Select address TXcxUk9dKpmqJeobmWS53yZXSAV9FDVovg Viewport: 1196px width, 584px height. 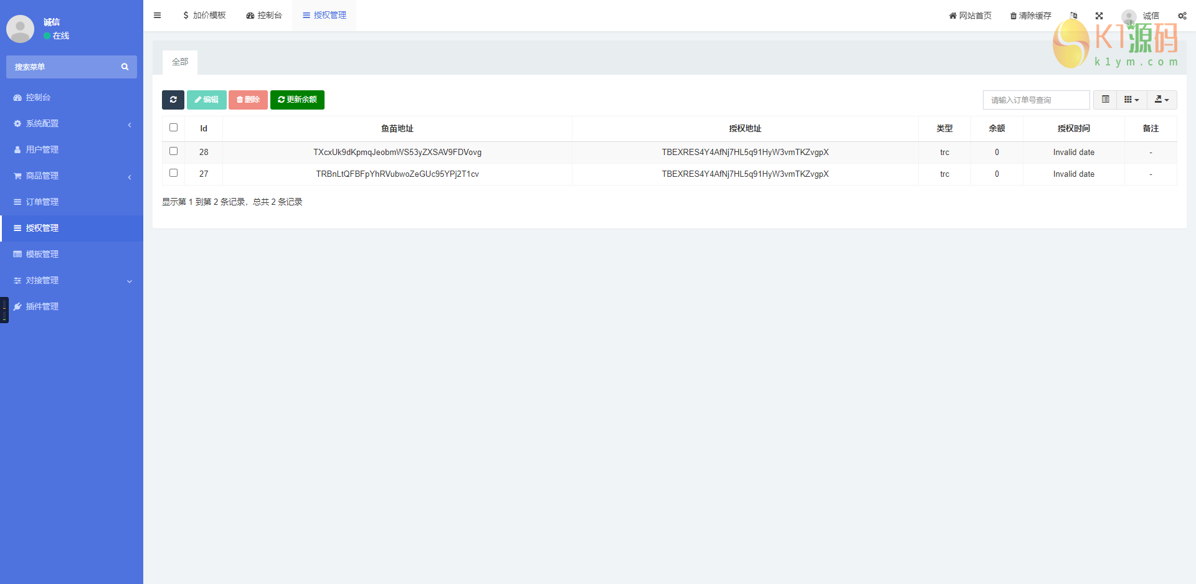pos(397,153)
